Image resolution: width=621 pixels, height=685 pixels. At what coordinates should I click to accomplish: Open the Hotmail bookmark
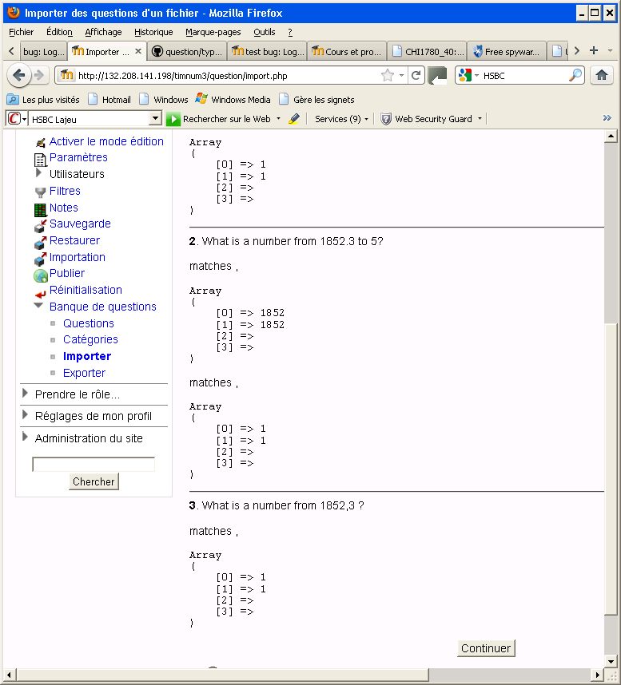[x=109, y=100]
